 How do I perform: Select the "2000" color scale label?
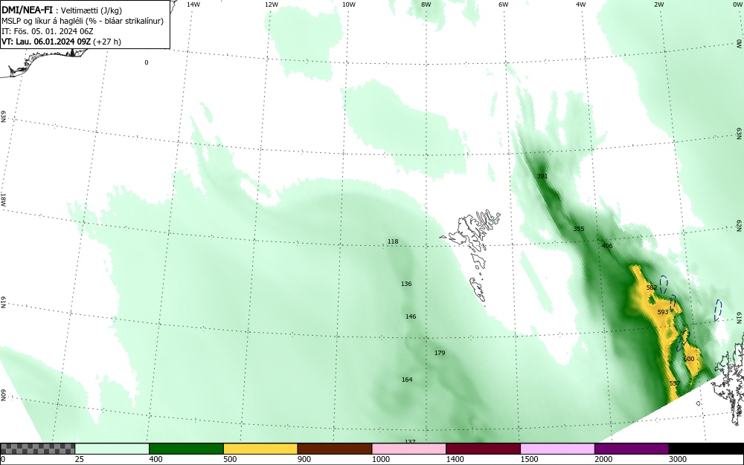click(603, 459)
